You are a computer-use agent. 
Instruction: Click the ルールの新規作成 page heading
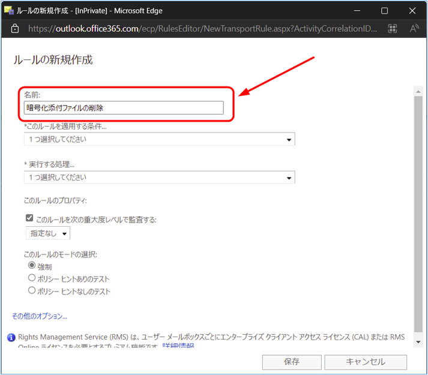53,59
